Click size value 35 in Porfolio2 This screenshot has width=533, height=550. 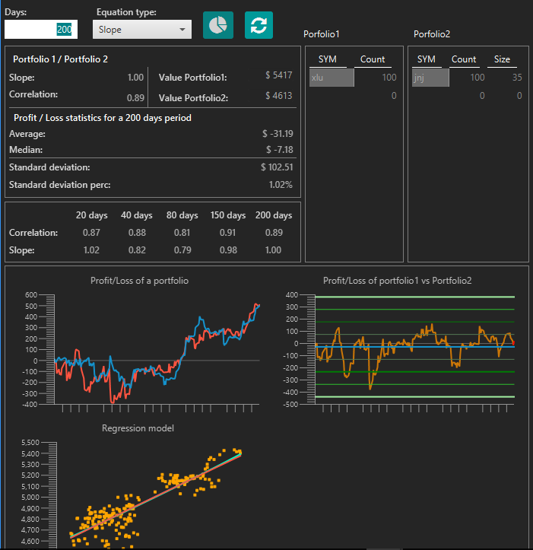517,78
